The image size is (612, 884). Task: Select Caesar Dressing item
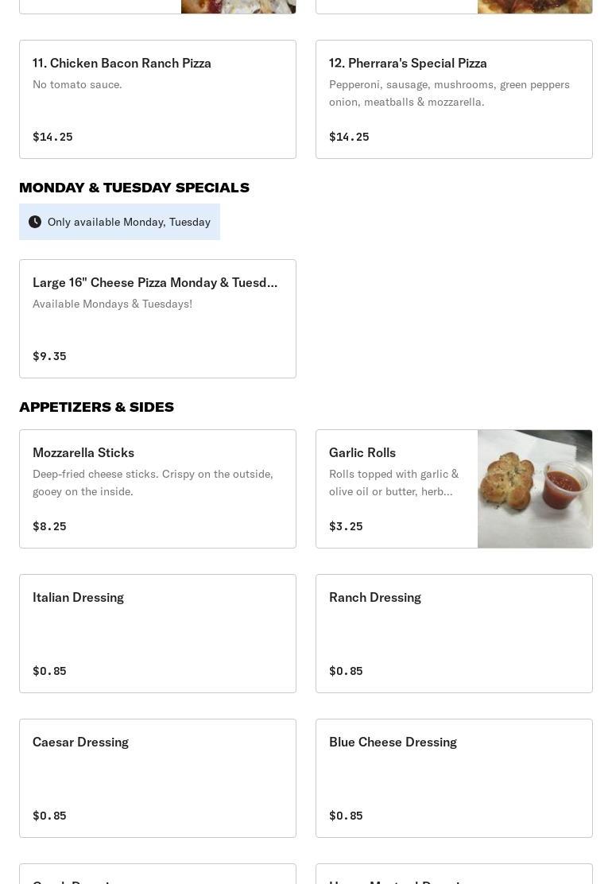157,778
